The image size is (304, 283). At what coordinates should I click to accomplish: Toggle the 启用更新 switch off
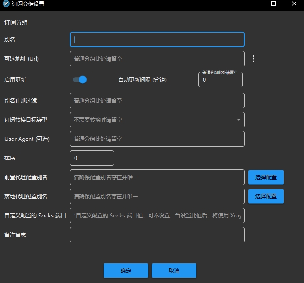[x=79, y=79]
